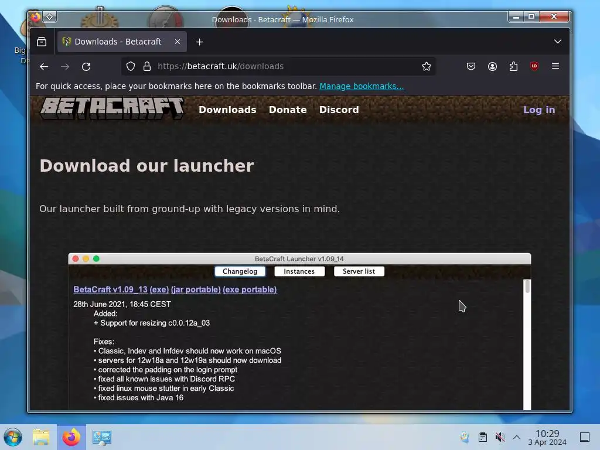
Task: Click the Log in link
Action: coord(539,110)
